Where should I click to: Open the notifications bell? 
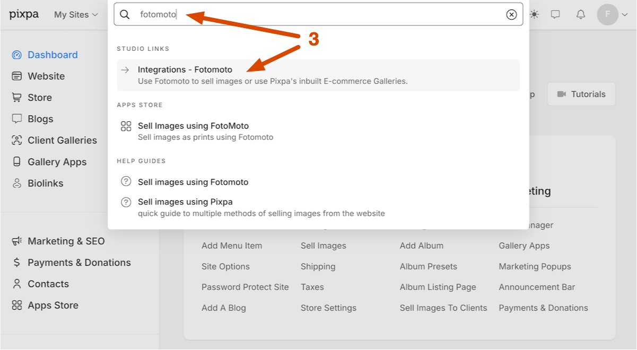click(x=581, y=14)
